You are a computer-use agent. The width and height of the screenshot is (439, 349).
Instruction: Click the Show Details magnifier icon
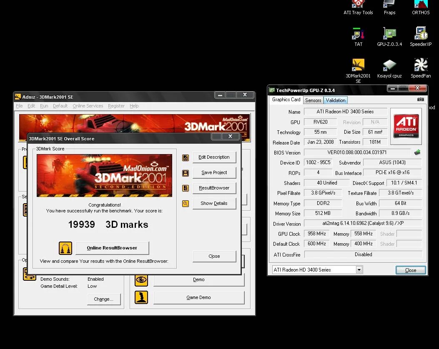(x=186, y=204)
